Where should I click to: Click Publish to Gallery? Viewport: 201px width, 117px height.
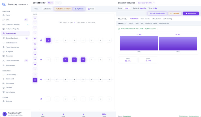tap(63, 9)
